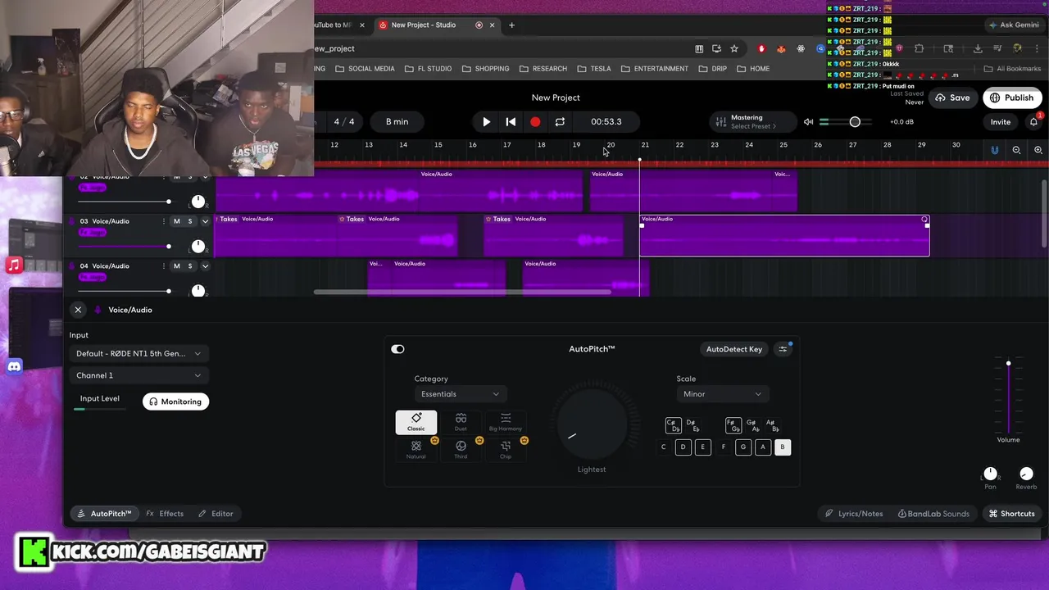Start recording with the red Record button
1049x590 pixels.
point(535,121)
